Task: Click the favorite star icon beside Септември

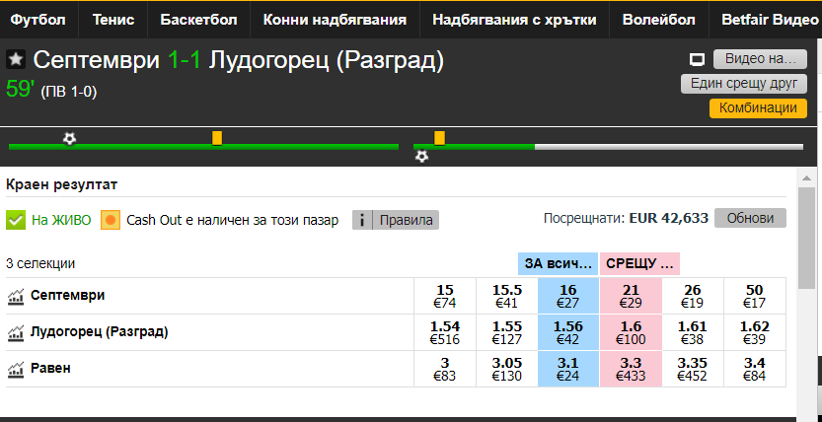Action: pos(16,60)
